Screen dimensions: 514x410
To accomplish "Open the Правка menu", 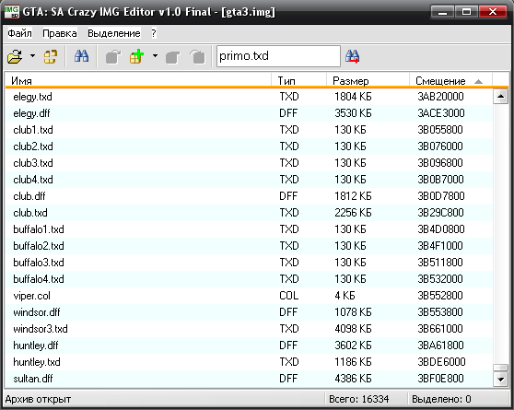I will pyautogui.click(x=60, y=33).
